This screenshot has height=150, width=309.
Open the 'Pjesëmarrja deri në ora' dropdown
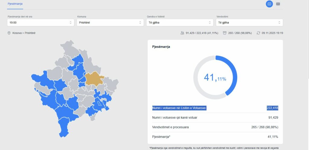point(40,23)
